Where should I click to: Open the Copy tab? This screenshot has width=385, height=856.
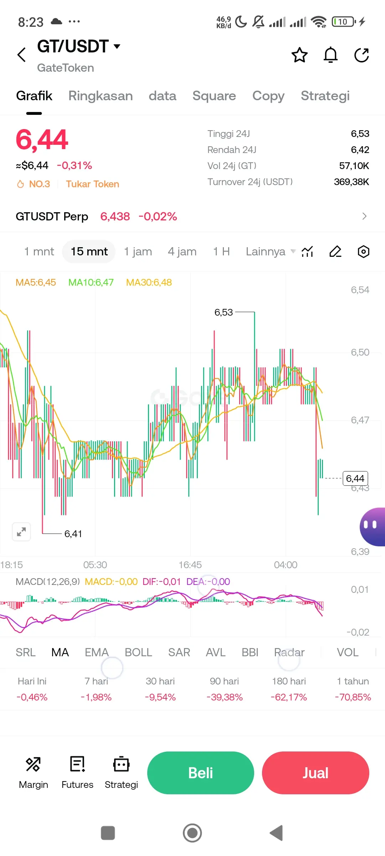point(268,96)
